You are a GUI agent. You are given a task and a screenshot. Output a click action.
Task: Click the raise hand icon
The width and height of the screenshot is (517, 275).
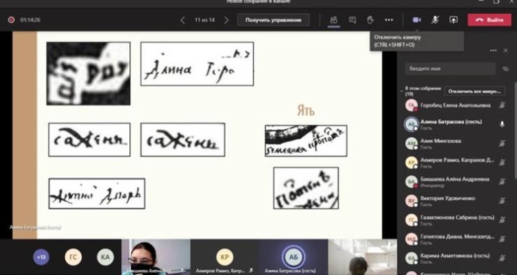(370, 20)
